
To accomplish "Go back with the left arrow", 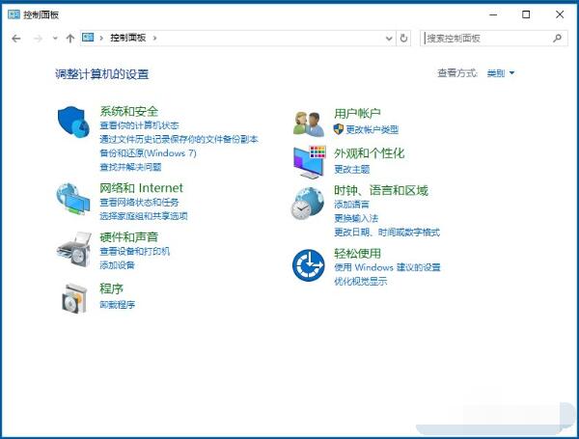I will [15, 39].
